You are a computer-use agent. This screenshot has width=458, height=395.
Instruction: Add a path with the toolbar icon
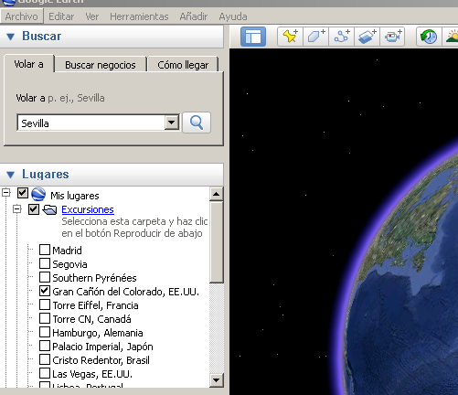[x=341, y=37]
